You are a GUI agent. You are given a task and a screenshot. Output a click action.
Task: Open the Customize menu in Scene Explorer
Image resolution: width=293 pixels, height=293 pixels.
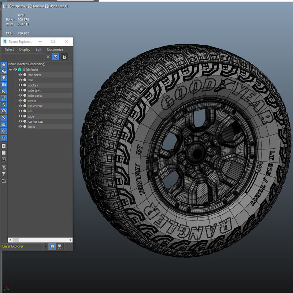tap(55, 49)
